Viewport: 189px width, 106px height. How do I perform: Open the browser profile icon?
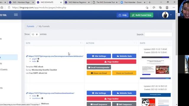(167, 7)
